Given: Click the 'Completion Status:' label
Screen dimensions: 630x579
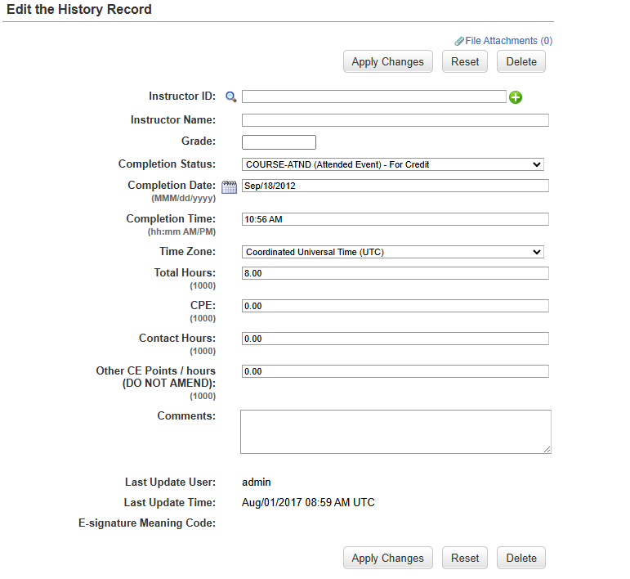Looking at the screenshot, I should pyautogui.click(x=167, y=164).
